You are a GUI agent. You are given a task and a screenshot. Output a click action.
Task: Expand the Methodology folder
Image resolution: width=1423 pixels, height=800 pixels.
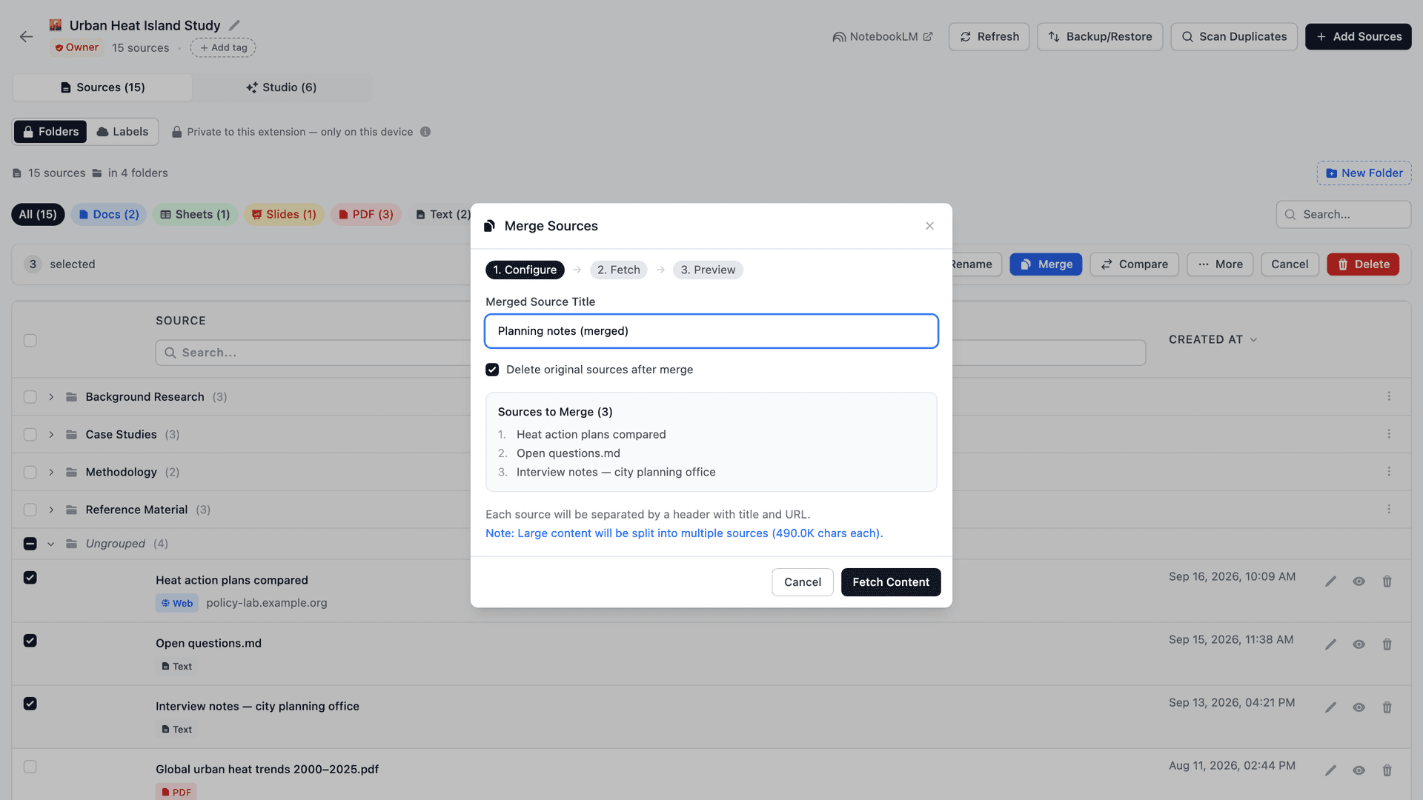(x=51, y=473)
